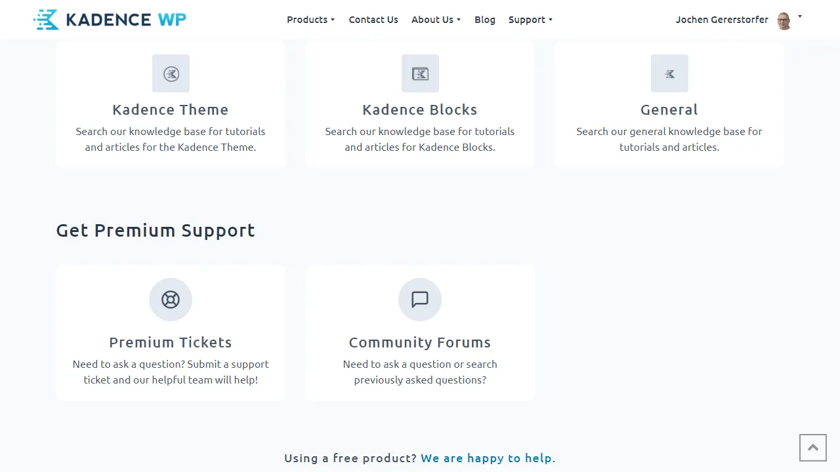Open the Premium Tickets heading link

[171, 342]
